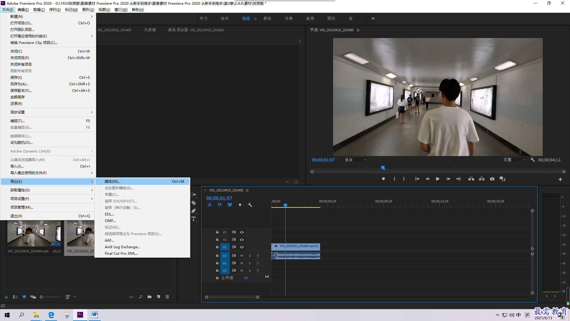Select the Pen tool in tools panel

coord(194,211)
